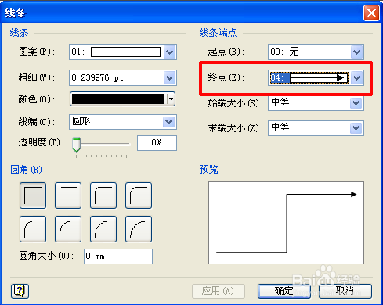Pick the second corner style in bottom row
Image resolution: width=383 pixels, height=305 pixels.
pyautogui.click(x=68, y=229)
